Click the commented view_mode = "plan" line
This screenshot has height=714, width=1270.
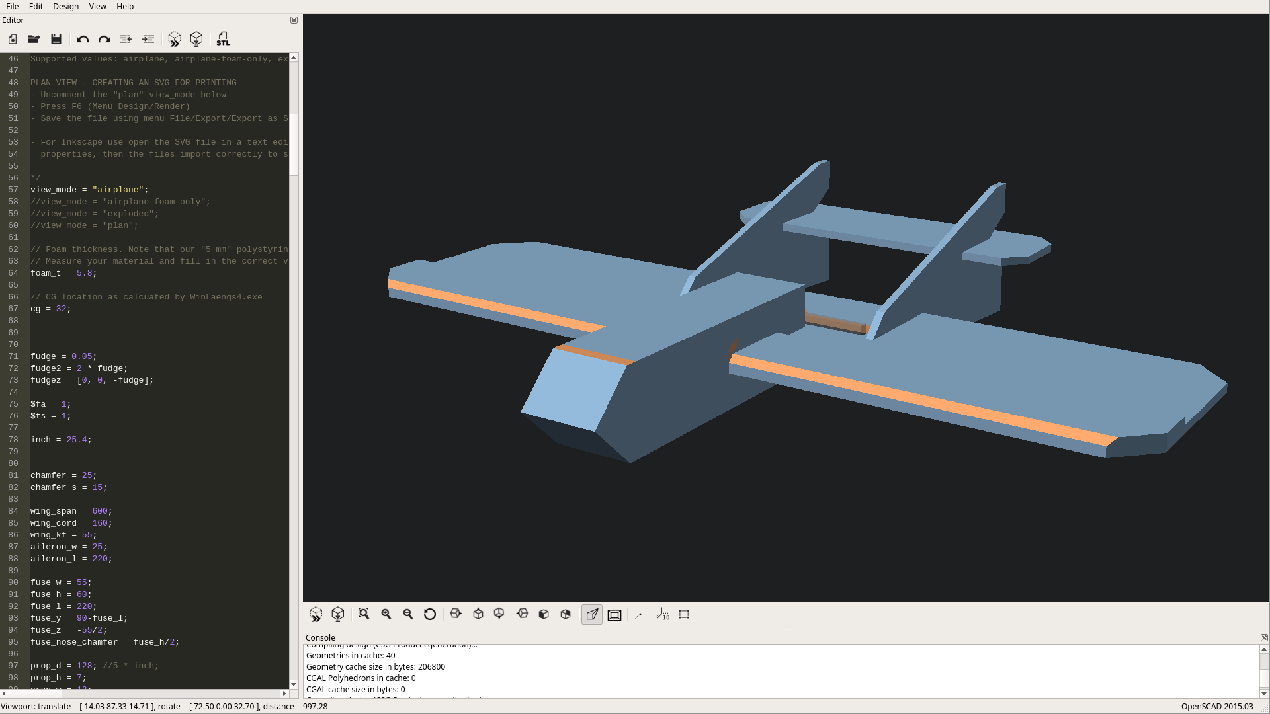click(84, 225)
